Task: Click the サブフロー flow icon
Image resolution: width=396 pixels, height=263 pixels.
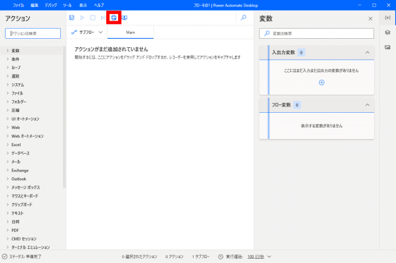Action: [x=74, y=32]
